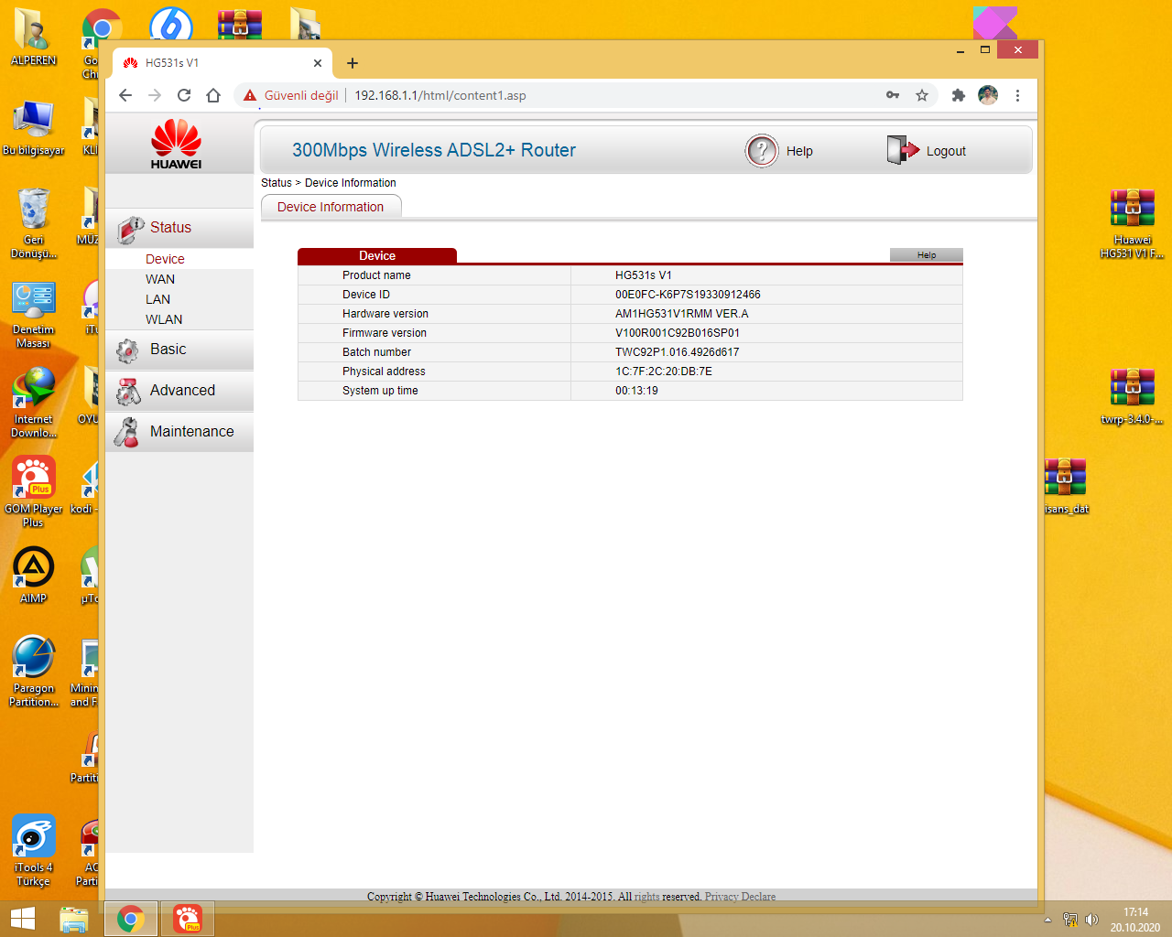Expand the Maintenance menu section
The image size is (1172, 937).
click(179, 432)
